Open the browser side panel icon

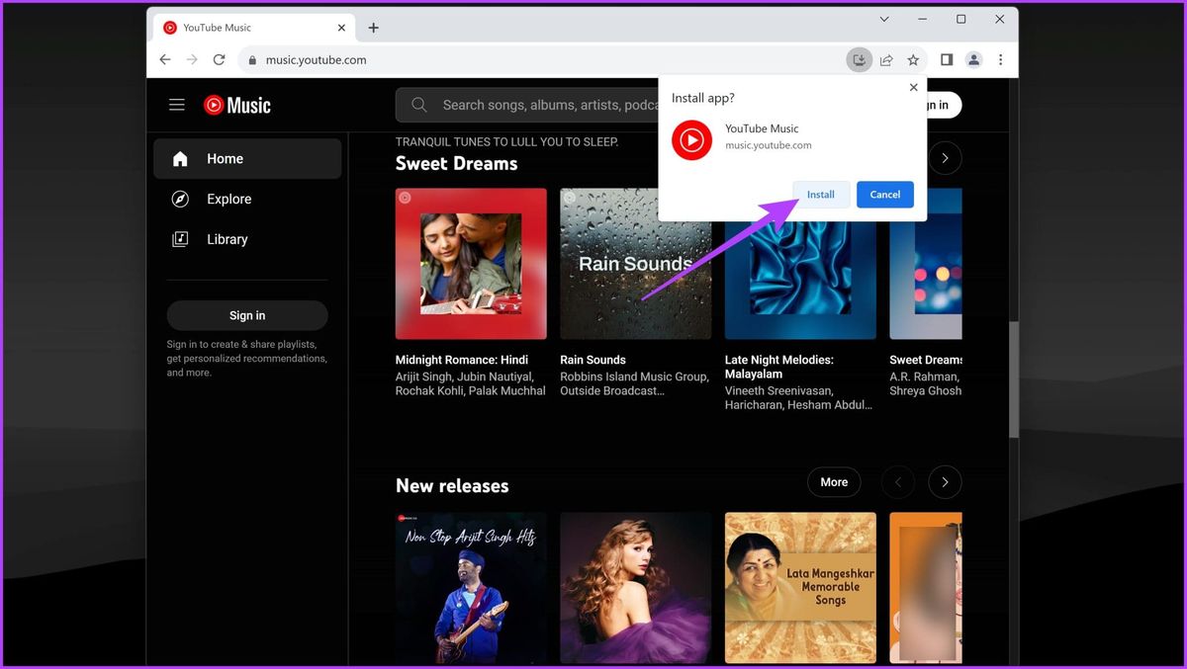click(947, 60)
